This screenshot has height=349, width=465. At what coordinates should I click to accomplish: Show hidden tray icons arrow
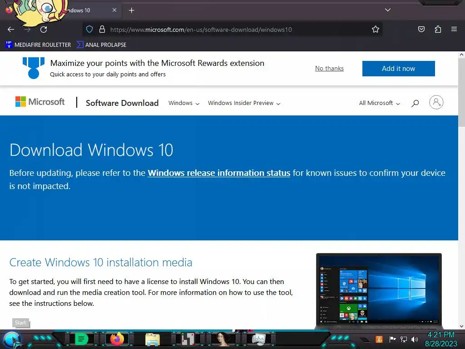(x=365, y=339)
